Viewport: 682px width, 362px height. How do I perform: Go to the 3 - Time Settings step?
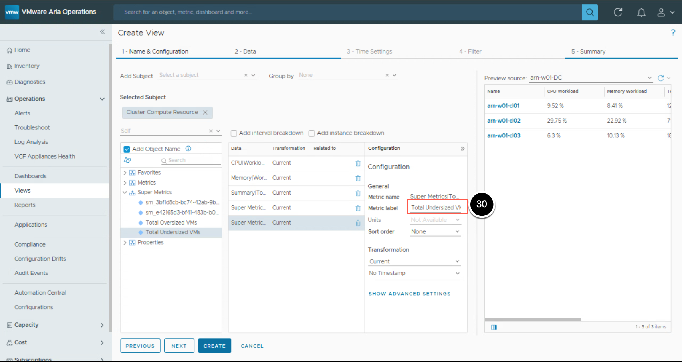coord(369,52)
